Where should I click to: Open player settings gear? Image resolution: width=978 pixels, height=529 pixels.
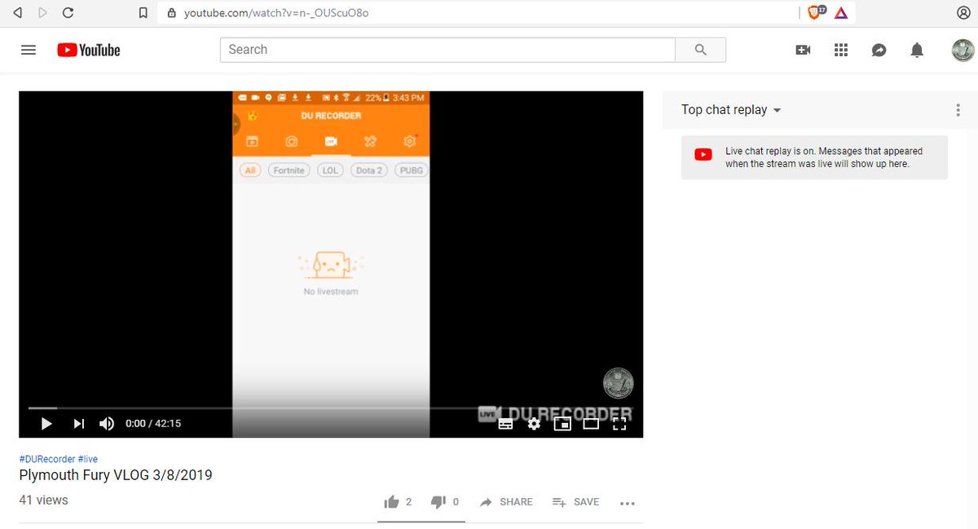(534, 423)
